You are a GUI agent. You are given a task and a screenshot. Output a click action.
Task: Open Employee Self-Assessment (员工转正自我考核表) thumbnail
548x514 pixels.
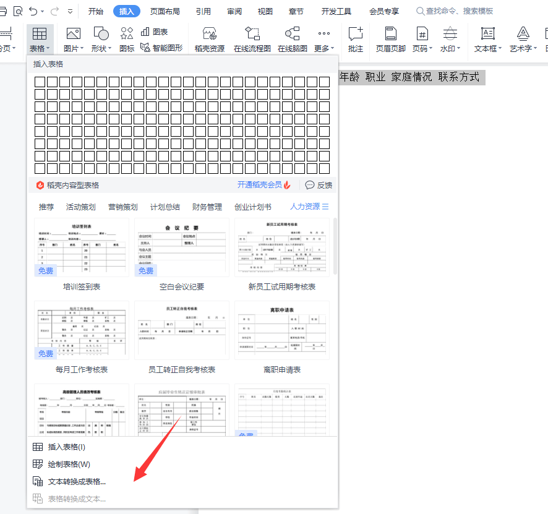(182, 330)
